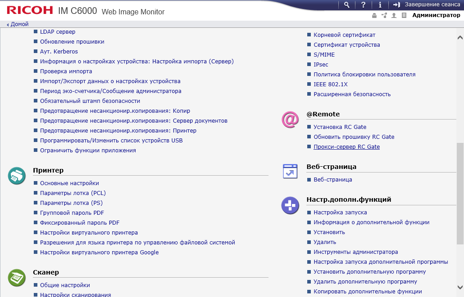
Task: Open Сертификат устройства link
Action: point(347,45)
